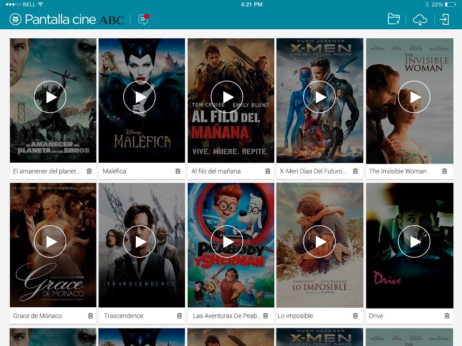The height and width of the screenshot is (346, 462).
Task: Remove The Invisible Woman via trash icon
Action: tap(444, 171)
